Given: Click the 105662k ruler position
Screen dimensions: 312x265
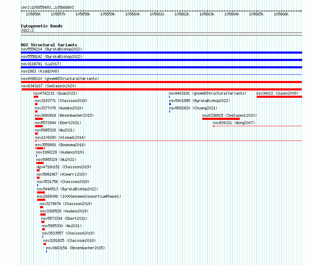Looking at the screenshot, I should (182, 14).
